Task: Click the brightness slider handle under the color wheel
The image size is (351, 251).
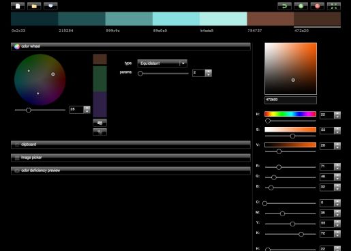Action: pyautogui.click(x=29, y=110)
